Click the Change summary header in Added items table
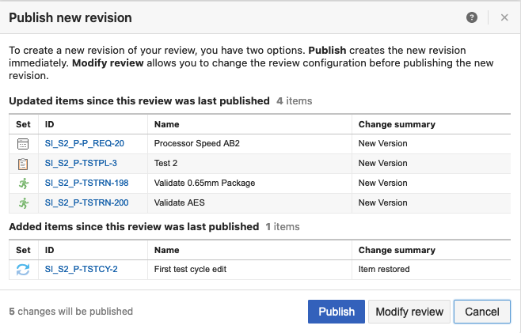 click(397, 250)
